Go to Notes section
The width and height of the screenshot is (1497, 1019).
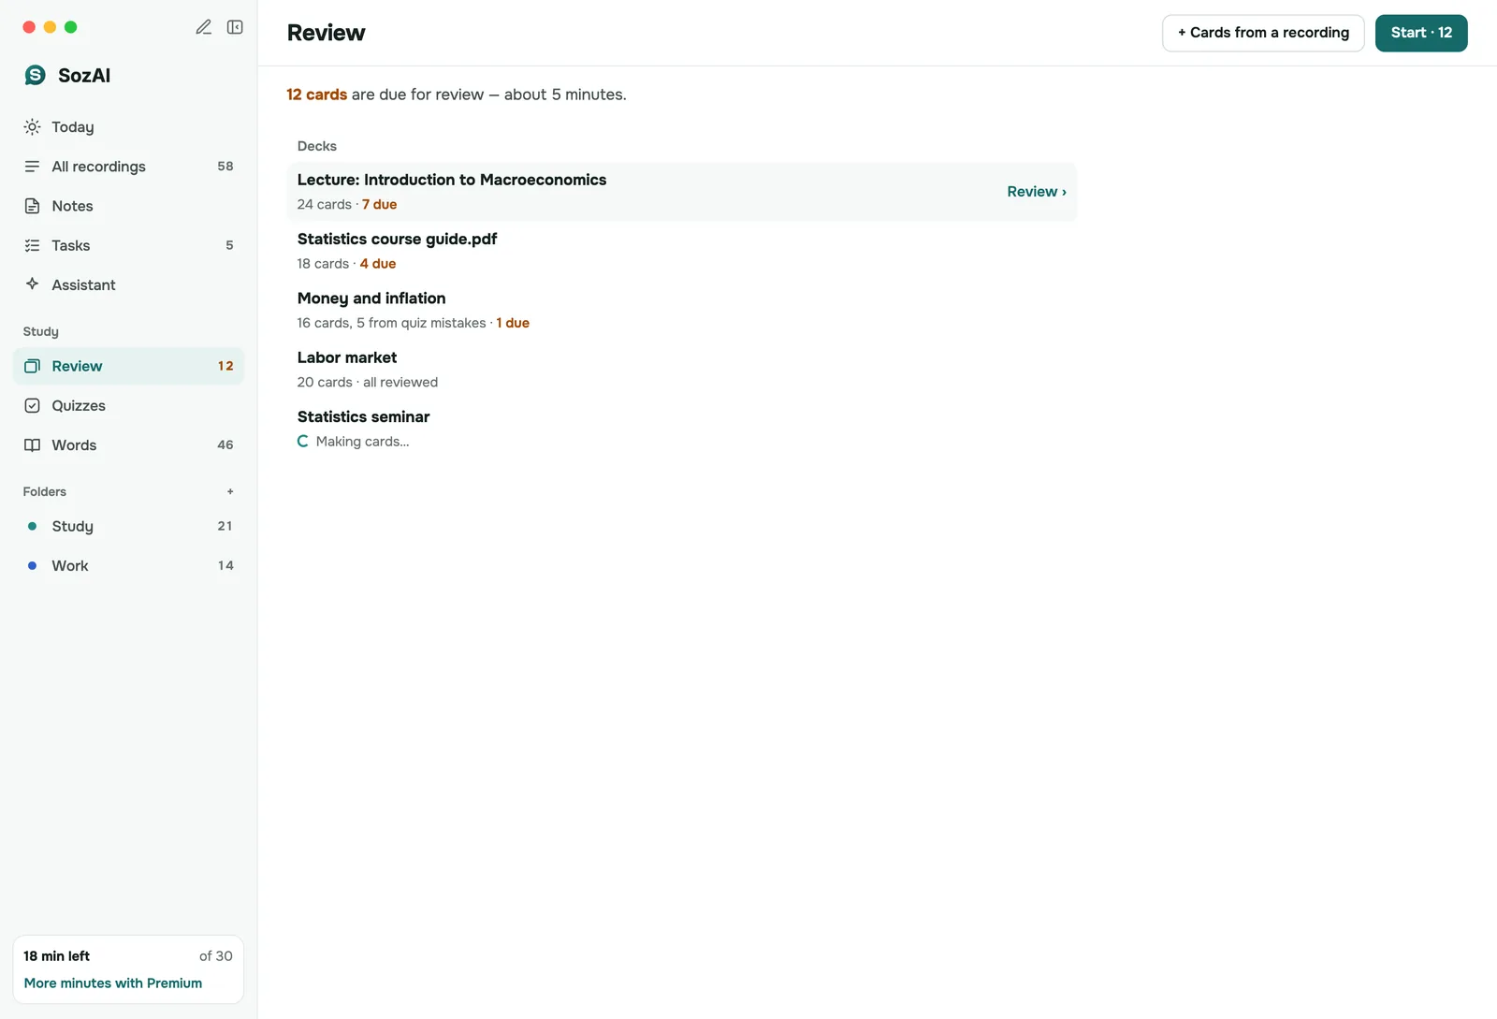128,206
